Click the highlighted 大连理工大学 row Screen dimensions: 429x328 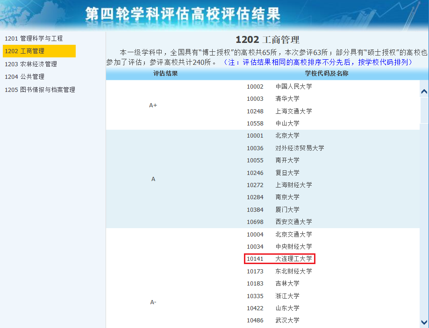coord(279,258)
